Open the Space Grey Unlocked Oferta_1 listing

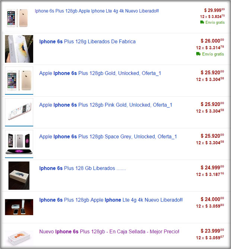(x=108, y=137)
